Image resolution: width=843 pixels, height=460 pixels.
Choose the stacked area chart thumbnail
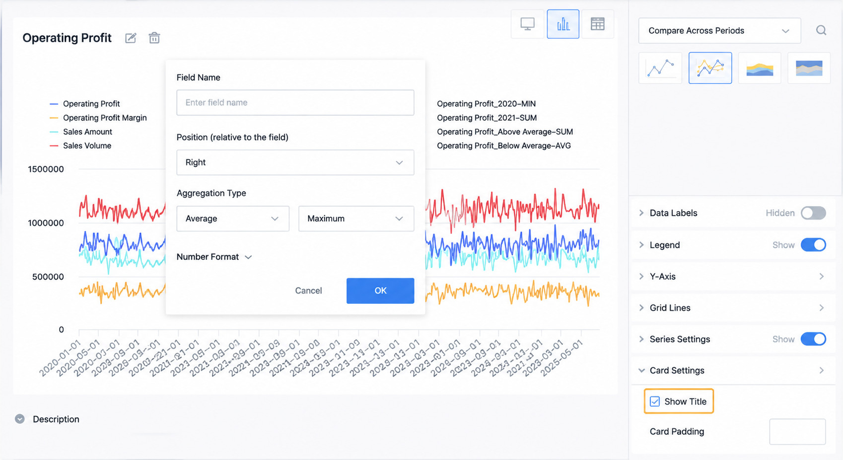[x=760, y=68]
